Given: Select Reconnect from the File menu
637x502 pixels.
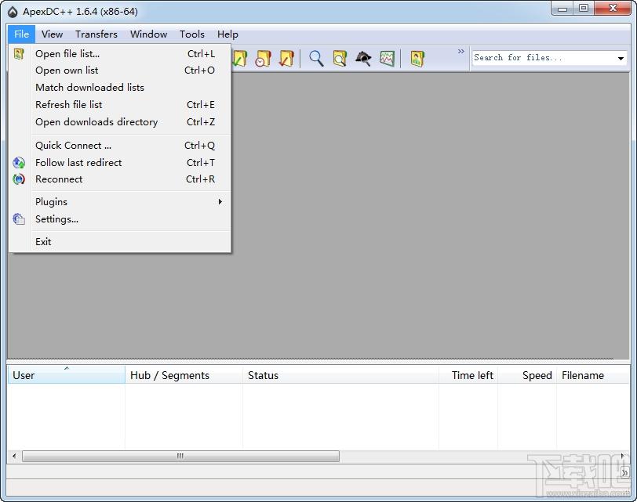Looking at the screenshot, I should [x=119, y=179].
